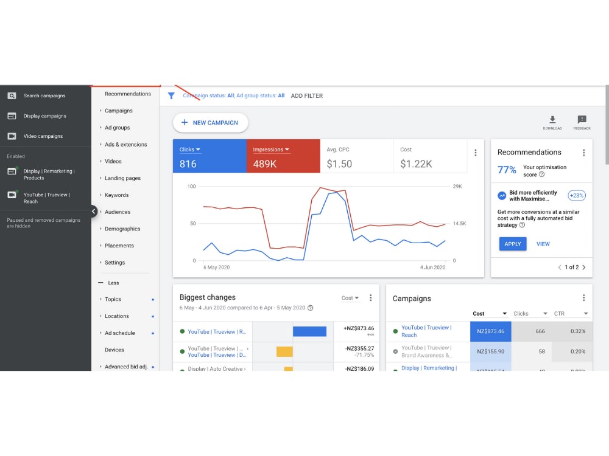Click the blue filter funnel icon

[171, 96]
